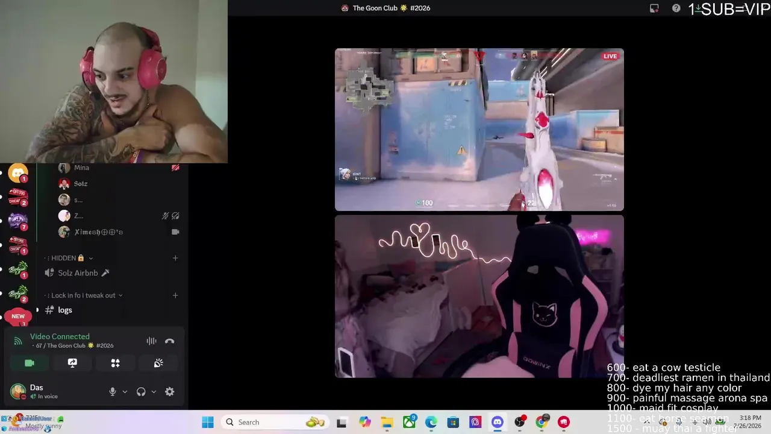Click Mina's red screen-share status icon

pos(175,168)
